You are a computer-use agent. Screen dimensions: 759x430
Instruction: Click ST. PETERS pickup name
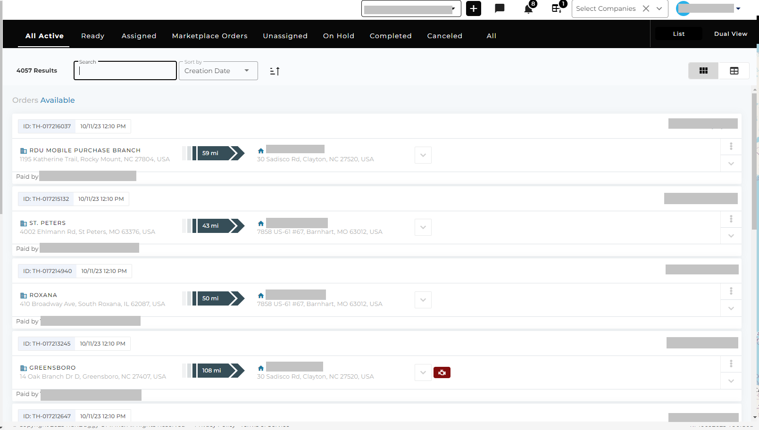click(x=48, y=223)
